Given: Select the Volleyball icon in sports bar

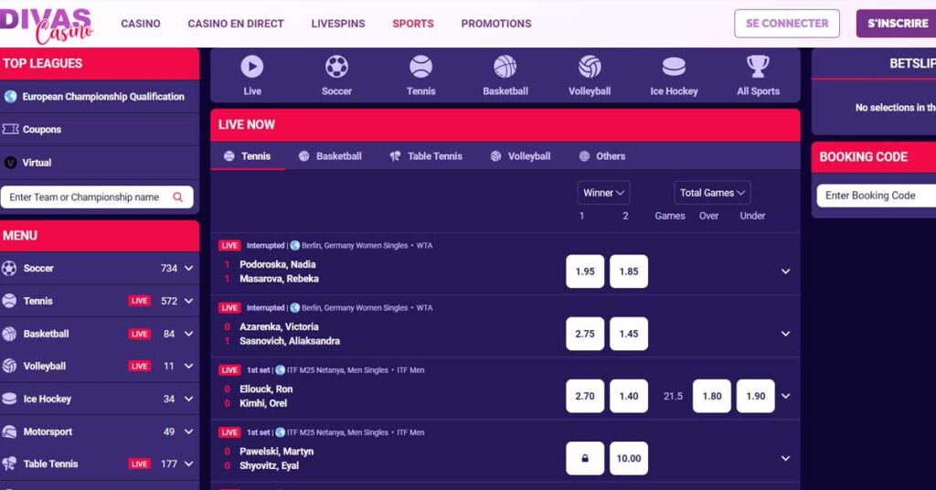Looking at the screenshot, I should click(x=590, y=66).
